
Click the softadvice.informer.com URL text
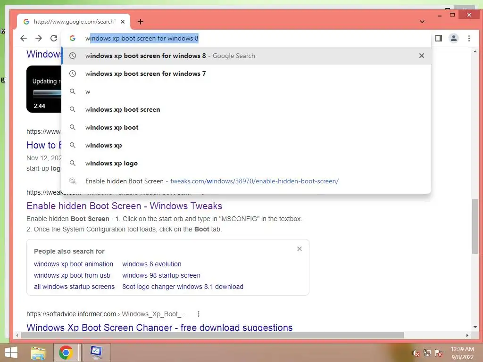[x=71, y=314]
